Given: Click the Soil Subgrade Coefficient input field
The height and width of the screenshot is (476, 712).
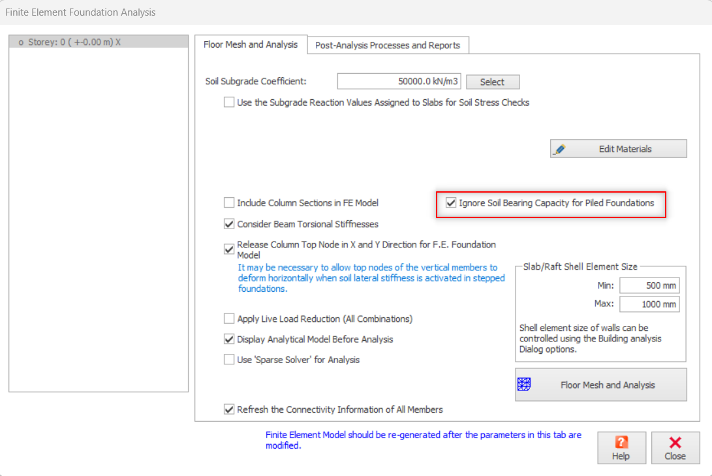Looking at the screenshot, I should click(399, 82).
